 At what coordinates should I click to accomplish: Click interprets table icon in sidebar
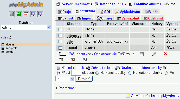coord(3,48)
